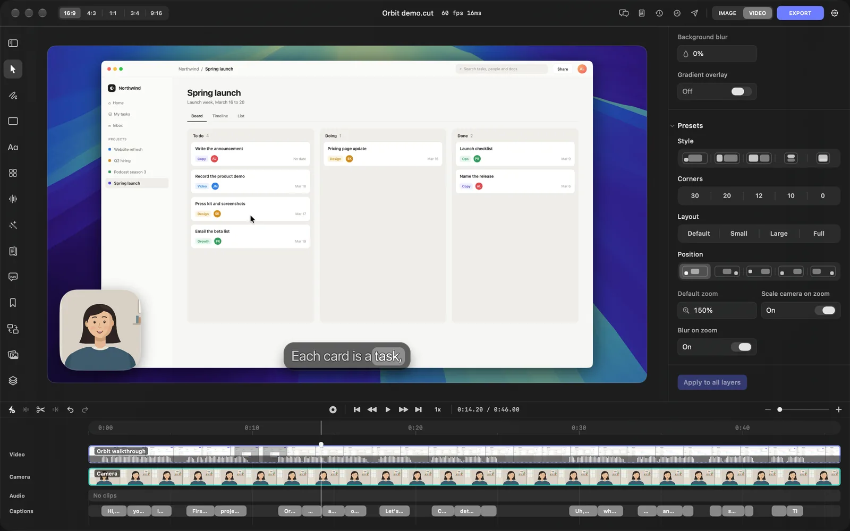Select the 1:1 aspect ratio
The width and height of the screenshot is (850, 531).
[x=113, y=13]
